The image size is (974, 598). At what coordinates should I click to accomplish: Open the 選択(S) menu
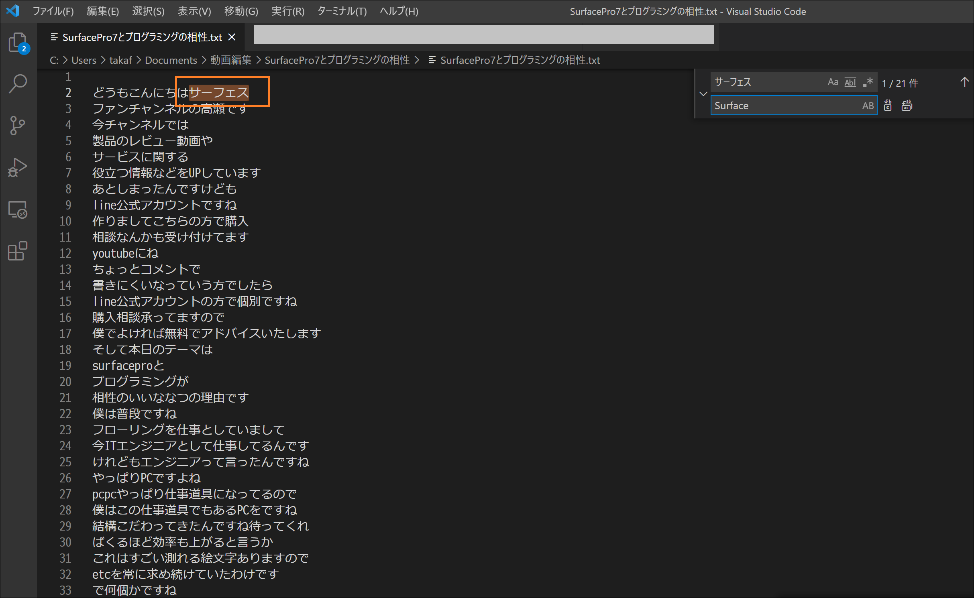(x=148, y=11)
